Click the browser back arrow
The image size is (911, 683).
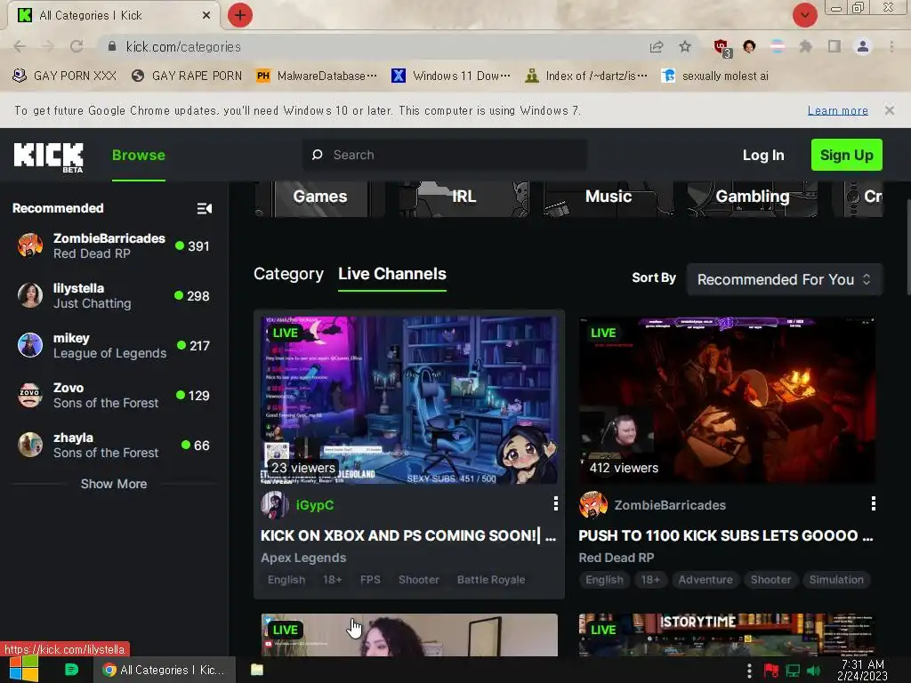click(20, 46)
